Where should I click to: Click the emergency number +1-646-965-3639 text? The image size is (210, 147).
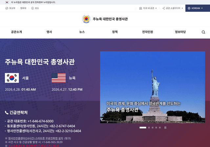point(52,142)
